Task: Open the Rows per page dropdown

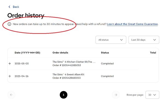Action: tap(152, 95)
